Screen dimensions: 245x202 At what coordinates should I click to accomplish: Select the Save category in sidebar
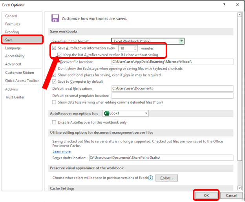click(22, 40)
